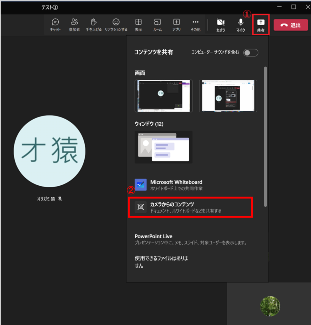The height and width of the screenshot is (325, 311).
Task: Select the first screen thumbnail to share
Action: (164, 96)
